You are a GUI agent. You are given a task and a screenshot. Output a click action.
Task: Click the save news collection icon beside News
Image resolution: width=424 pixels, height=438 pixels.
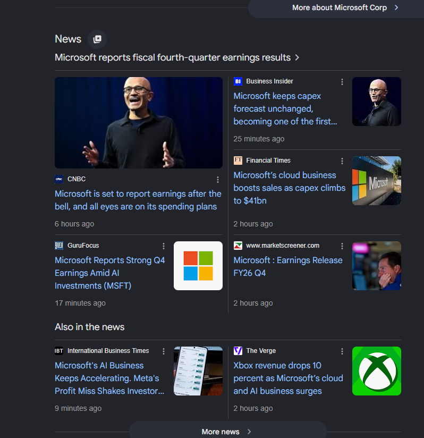coord(97,39)
